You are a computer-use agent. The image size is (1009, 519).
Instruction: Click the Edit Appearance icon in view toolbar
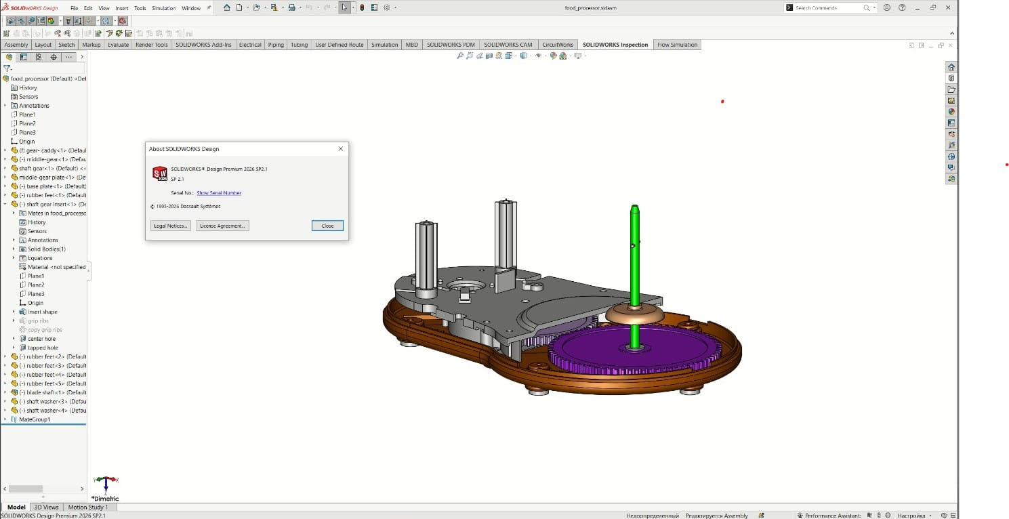554,56
